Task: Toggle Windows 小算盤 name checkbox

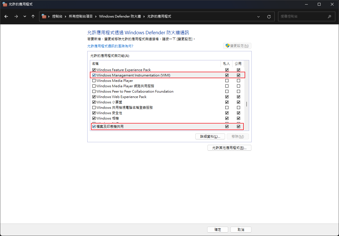Action: tap(94, 102)
